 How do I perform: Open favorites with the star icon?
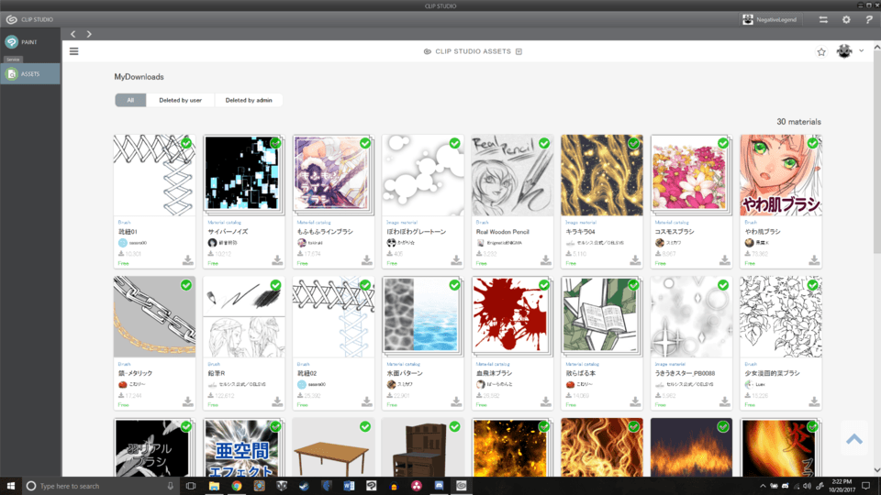(x=821, y=52)
